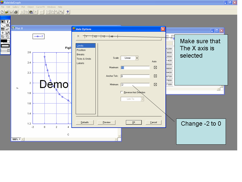Viewport: 242px width, 182px height.
Task: Select the Line drawing tool
Action: 3,25
